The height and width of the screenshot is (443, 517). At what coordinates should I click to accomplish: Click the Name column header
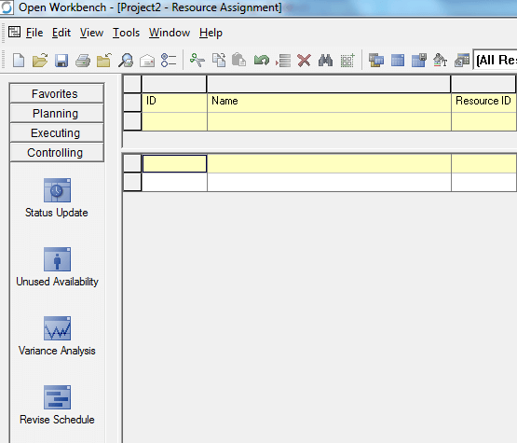click(x=329, y=103)
